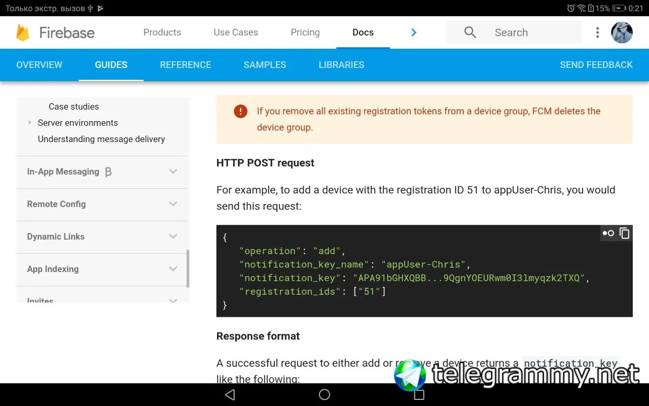Viewport: 649px width, 406px height.
Task: Open the Pricing menu item
Action: [x=305, y=32]
